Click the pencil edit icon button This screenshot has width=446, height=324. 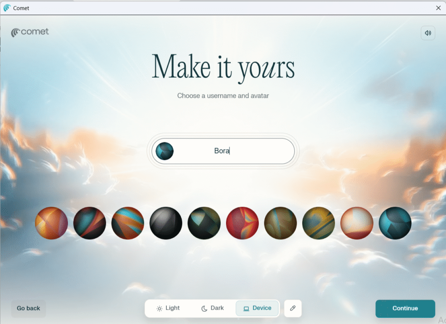click(293, 308)
